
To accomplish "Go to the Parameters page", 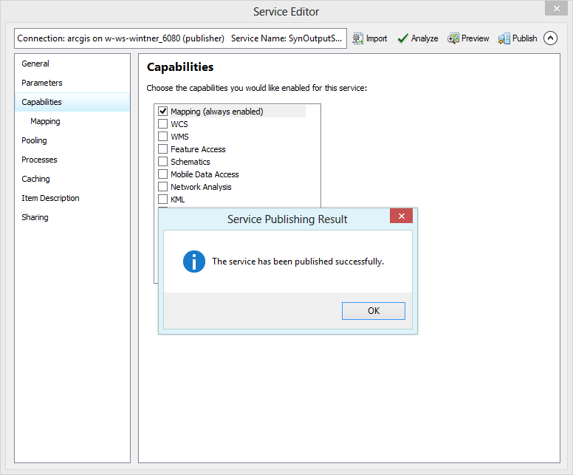I will pyautogui.click(x=72, y=83).
